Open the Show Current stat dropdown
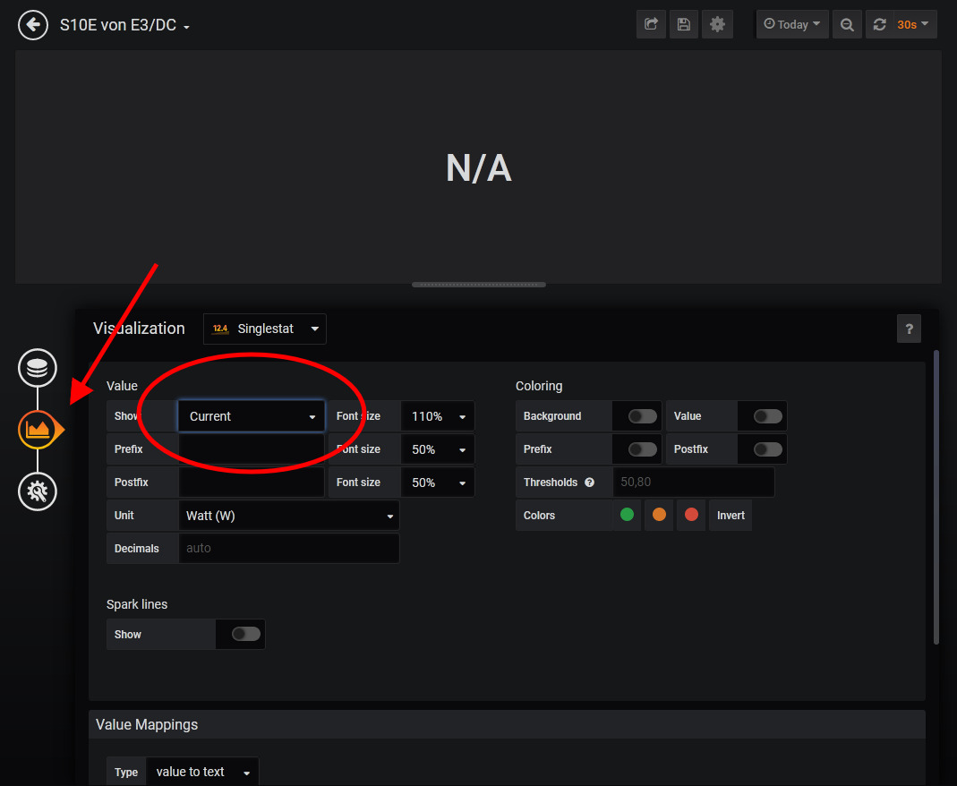The height and width of the screenshot is (786, 957). click(252, 416)
